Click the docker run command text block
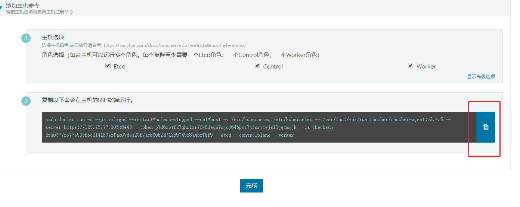 pos(259,127)
